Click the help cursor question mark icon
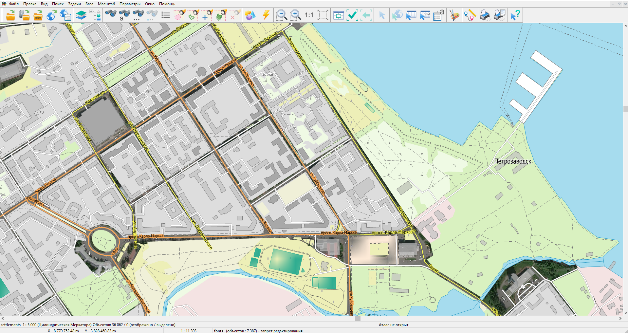This screenshot has height=333, width=628. 515,15
